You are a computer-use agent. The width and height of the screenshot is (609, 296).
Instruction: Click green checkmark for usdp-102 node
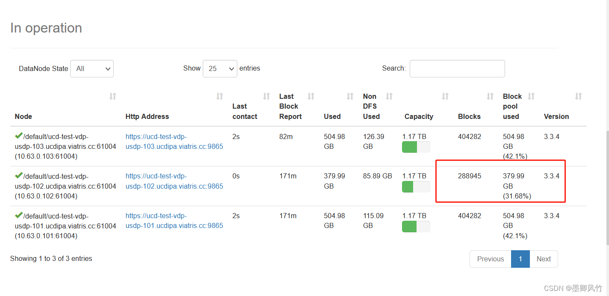click(18, 175)
